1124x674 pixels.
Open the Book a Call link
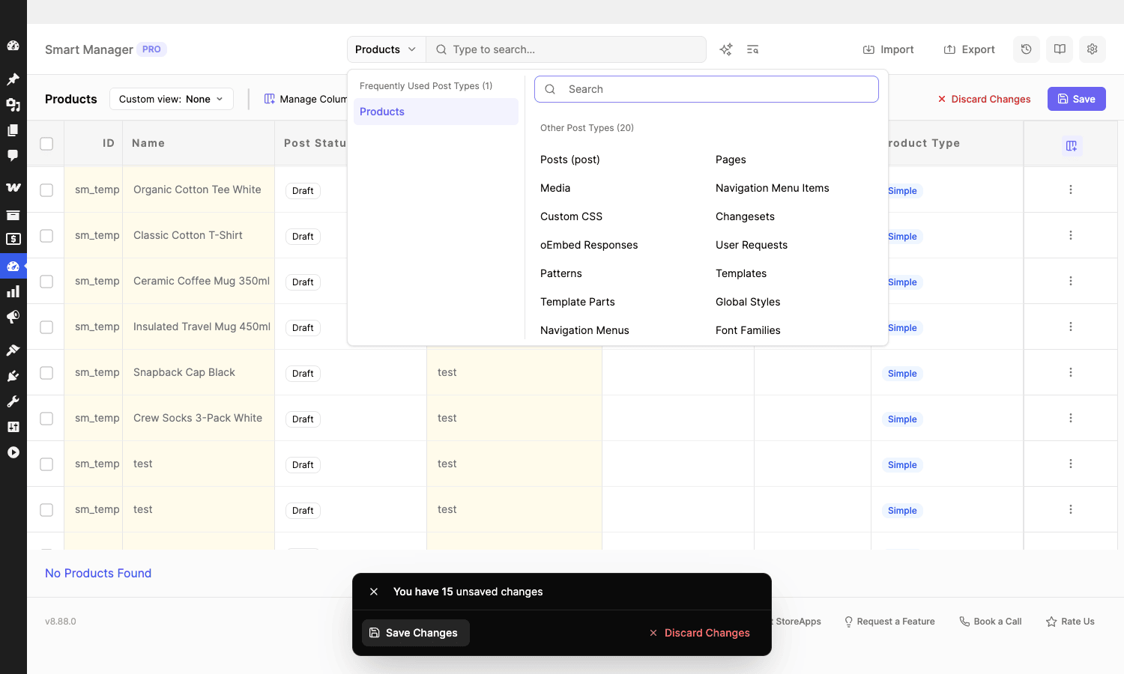tap(991, 622)
